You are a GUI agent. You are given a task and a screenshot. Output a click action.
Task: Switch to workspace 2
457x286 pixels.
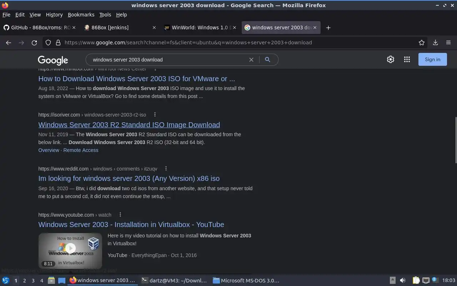pos(24,281)
